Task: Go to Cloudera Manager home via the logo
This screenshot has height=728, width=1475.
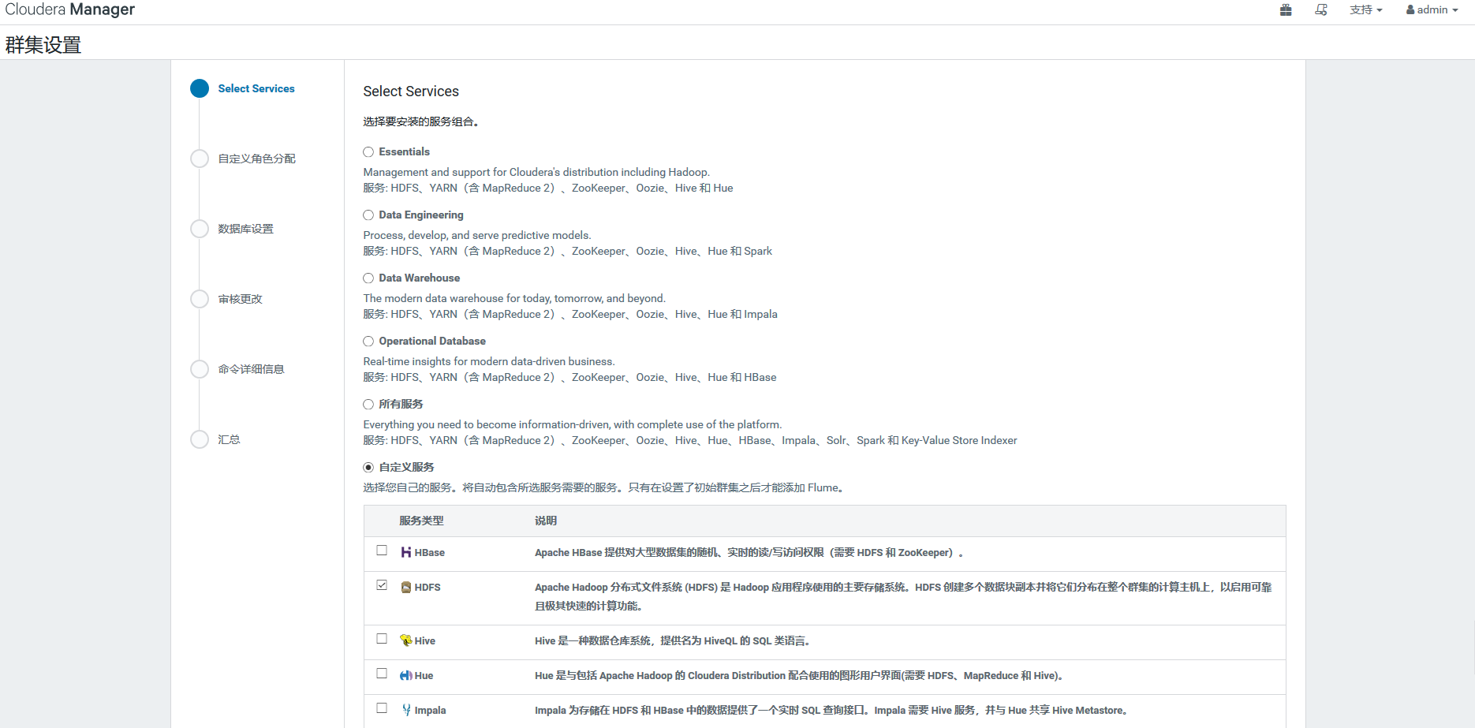Action: (x=70, y=9)
